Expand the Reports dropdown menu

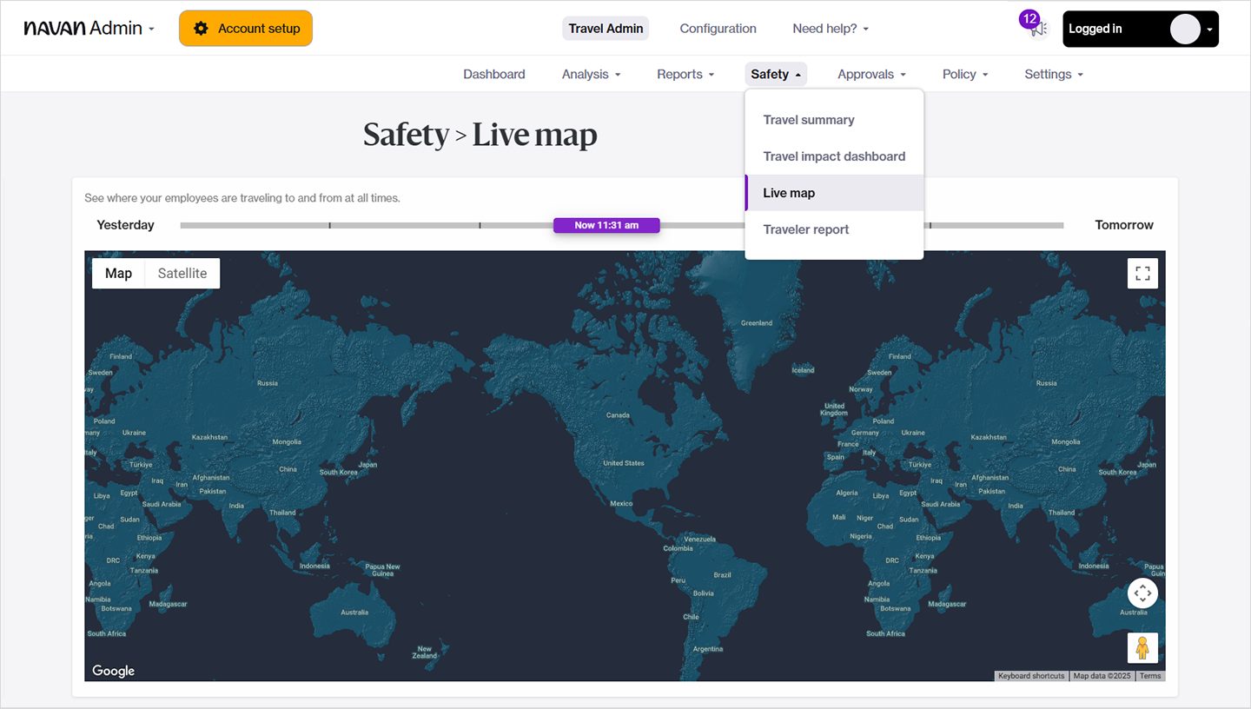pos(685,75)
